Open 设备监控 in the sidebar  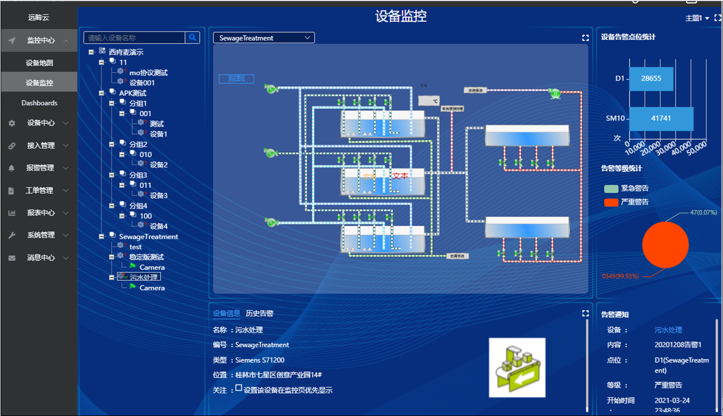[x=39, y=83]
